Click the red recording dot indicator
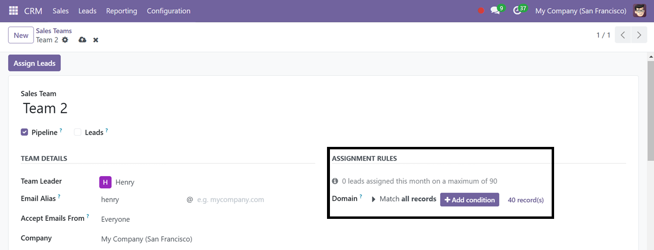The width and height of the screenshot is (654, 250). 481,11
